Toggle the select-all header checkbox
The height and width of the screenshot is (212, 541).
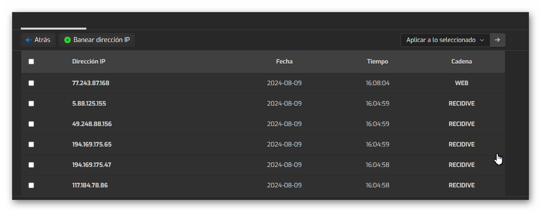click(31, 61)
